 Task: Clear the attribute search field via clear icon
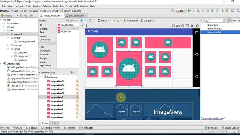click(x=224, y=21)
